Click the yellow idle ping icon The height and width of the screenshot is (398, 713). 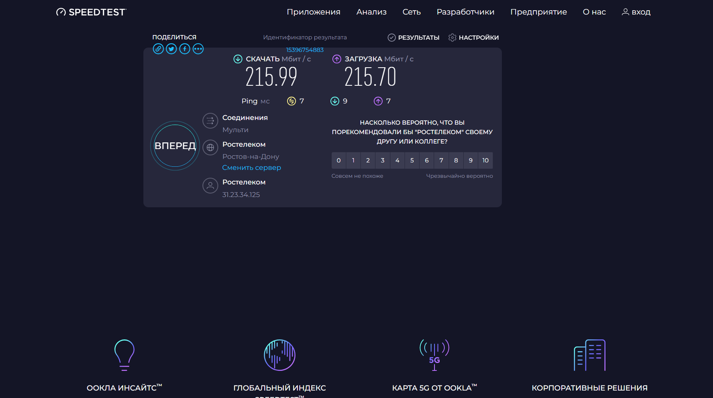(292, 101)
